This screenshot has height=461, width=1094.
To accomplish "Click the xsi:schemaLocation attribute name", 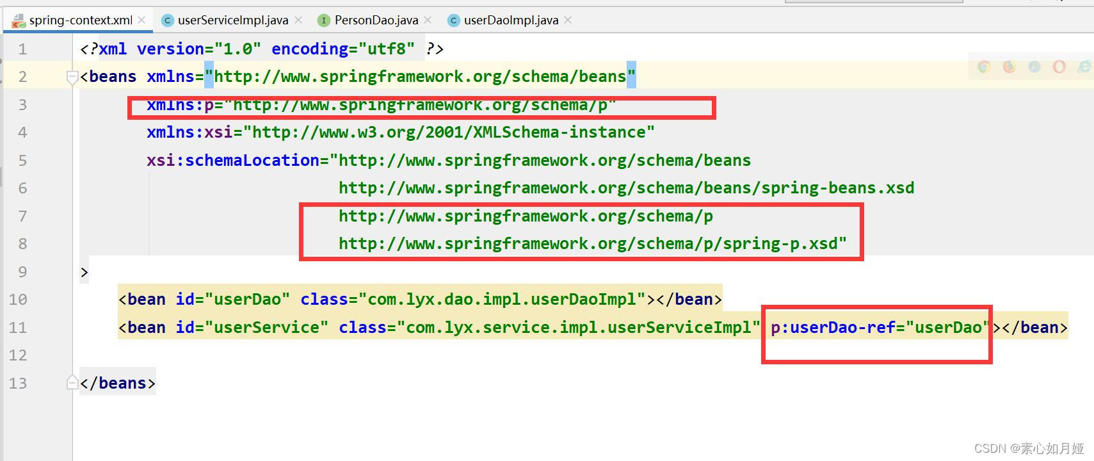I will click(233, 161).
